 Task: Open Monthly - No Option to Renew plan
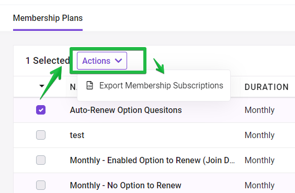[126, 186]
